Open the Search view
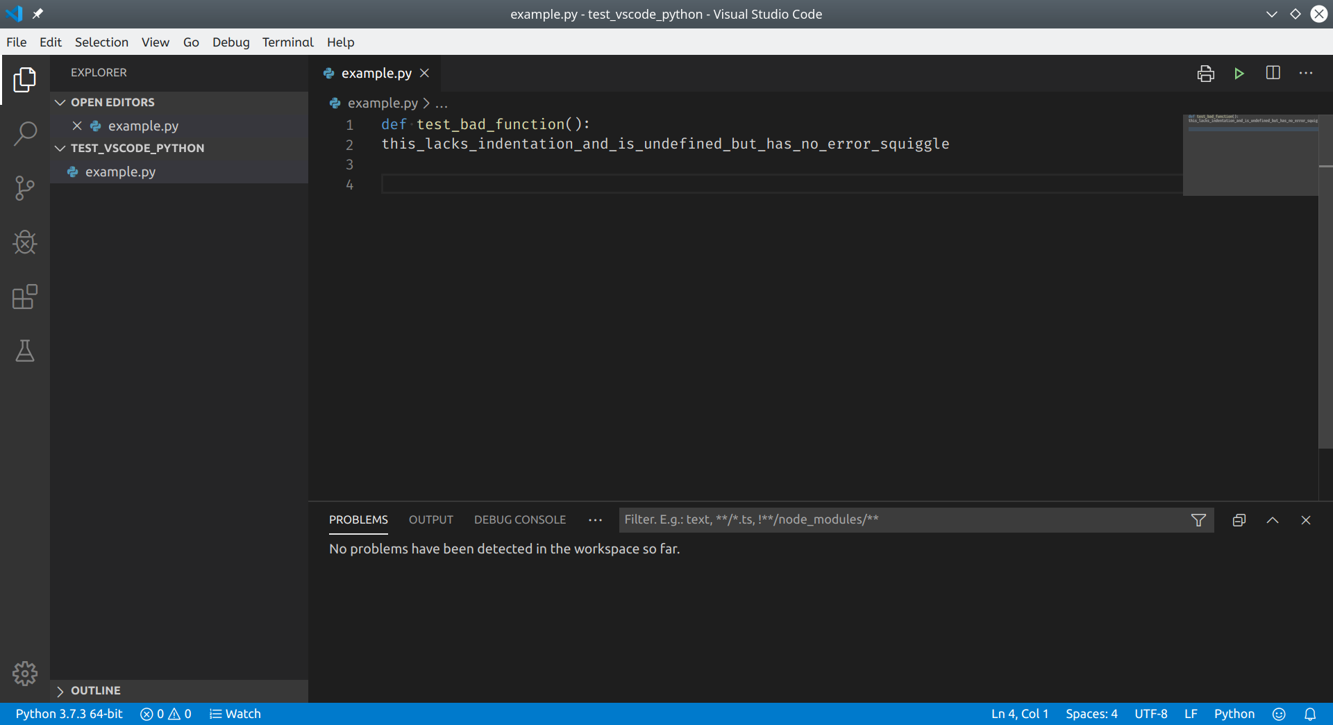Screen dimensions: 1333x725 tap(25, 133)
